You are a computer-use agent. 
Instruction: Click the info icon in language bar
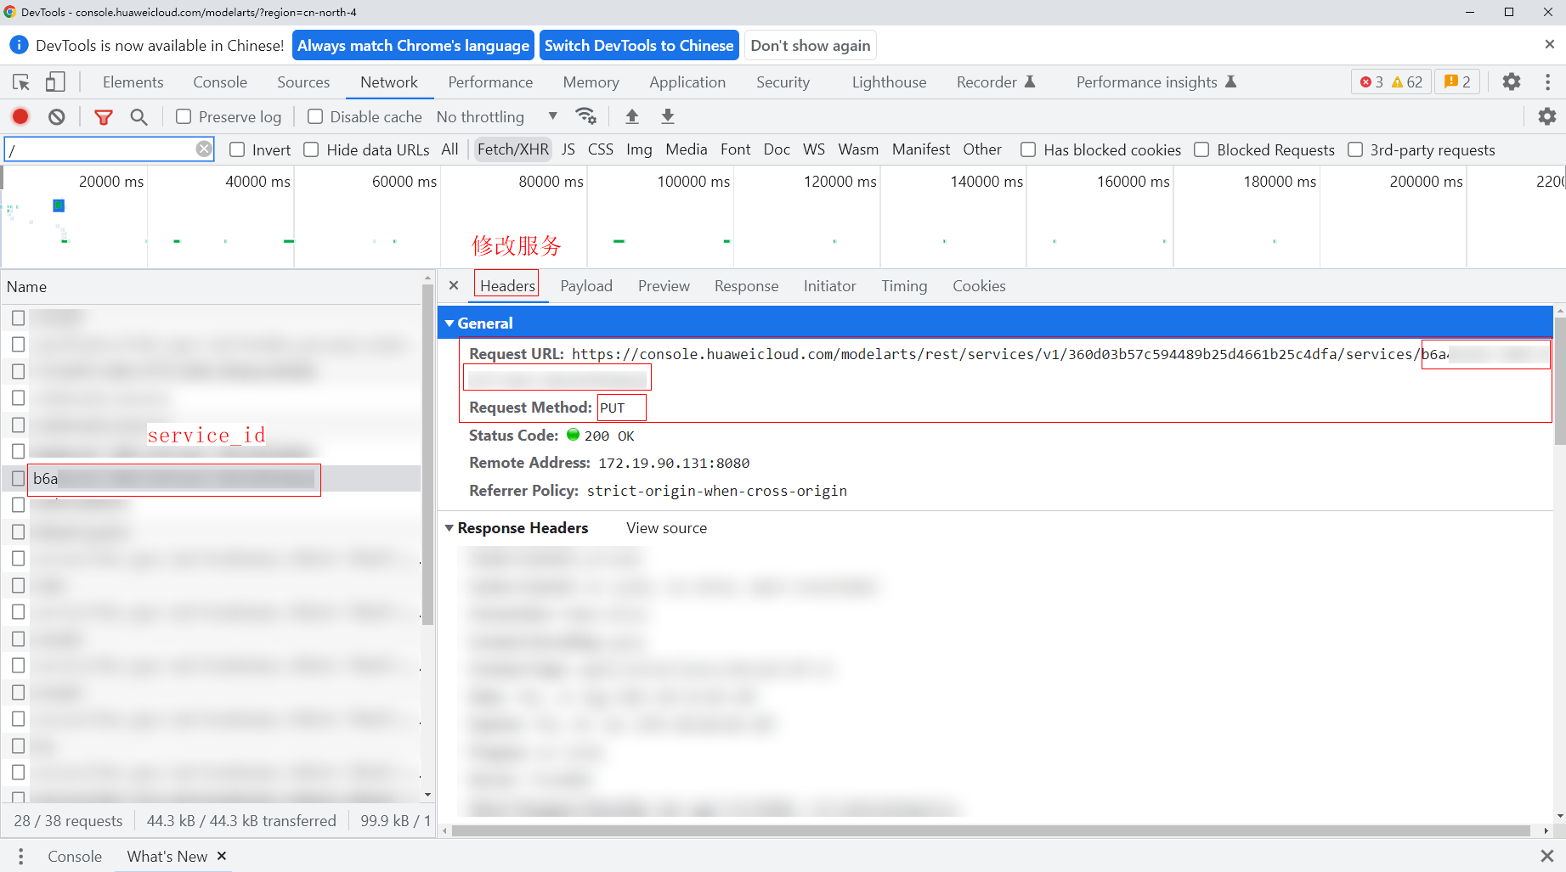(x=19, y=45)
